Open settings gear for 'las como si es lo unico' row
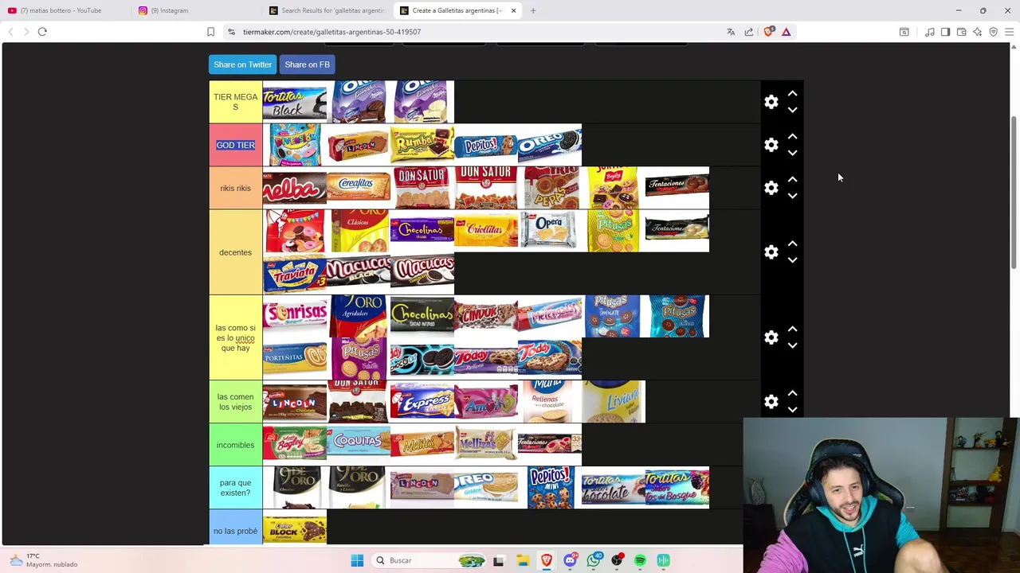The height and width of the screenshot is (573, 1020). click(771, 337)
